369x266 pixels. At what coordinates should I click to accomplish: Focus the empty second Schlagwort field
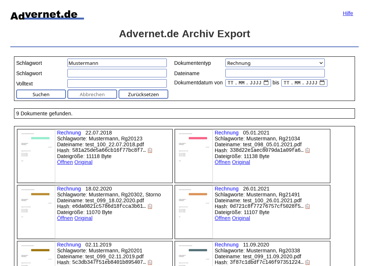[117, 73]
